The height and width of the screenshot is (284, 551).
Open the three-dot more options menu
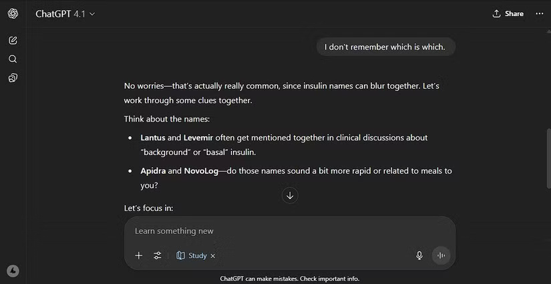pos(540,13)
